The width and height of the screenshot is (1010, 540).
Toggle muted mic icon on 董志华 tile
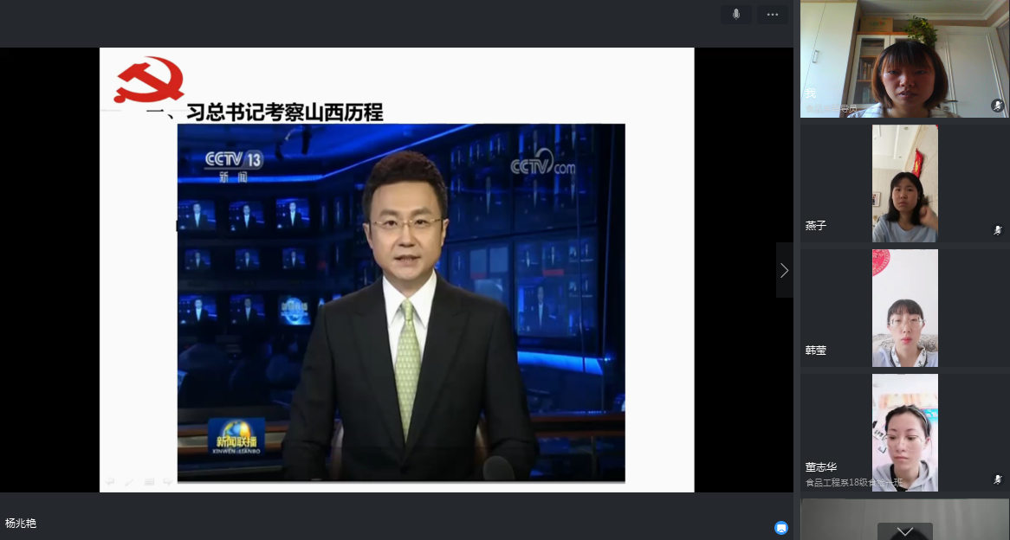(997, 479)
